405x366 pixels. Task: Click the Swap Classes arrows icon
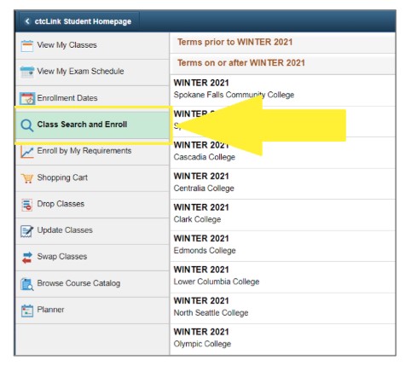tap(27, 258)
